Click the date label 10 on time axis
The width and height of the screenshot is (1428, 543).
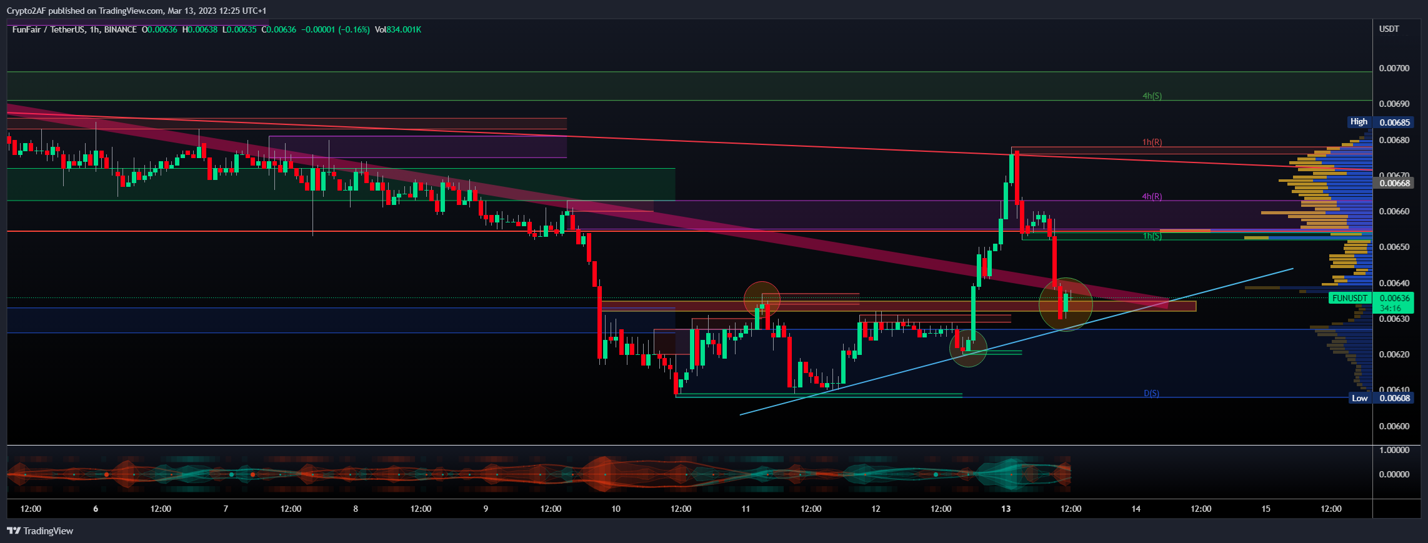tap(616, 509)
